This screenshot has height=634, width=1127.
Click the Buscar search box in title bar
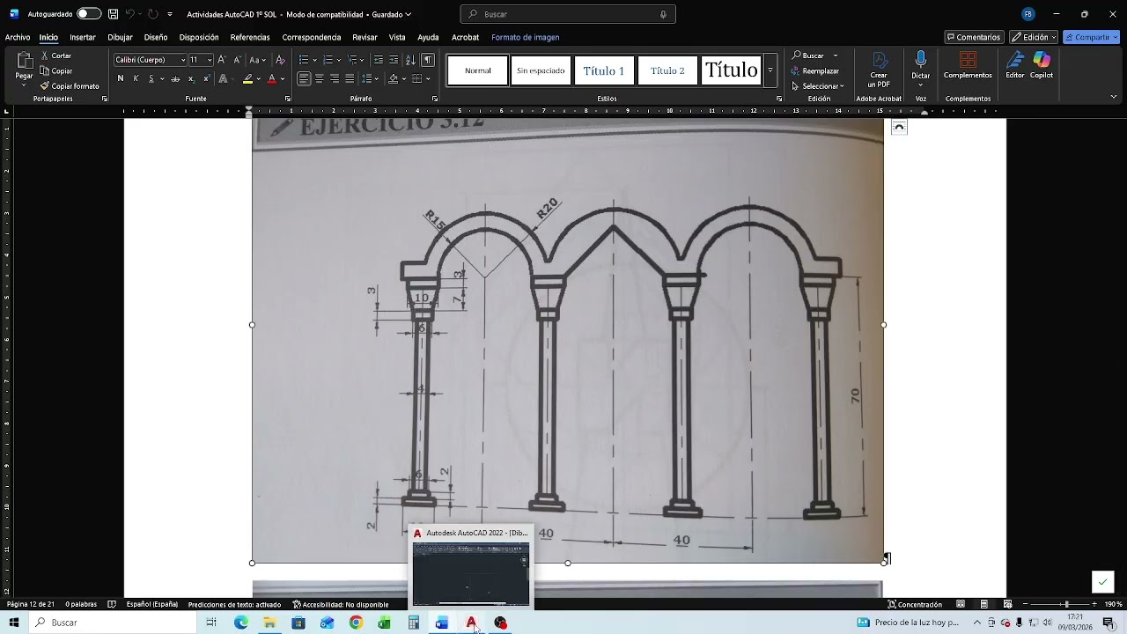(568, 14)
